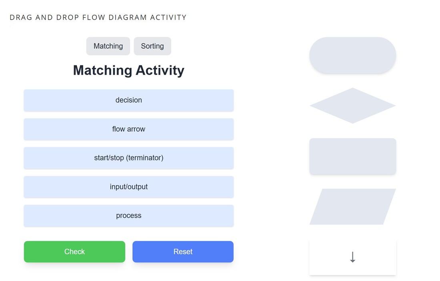Pick the flowchart symbol for a process step

pyautogui.click(x=352, y=156)
